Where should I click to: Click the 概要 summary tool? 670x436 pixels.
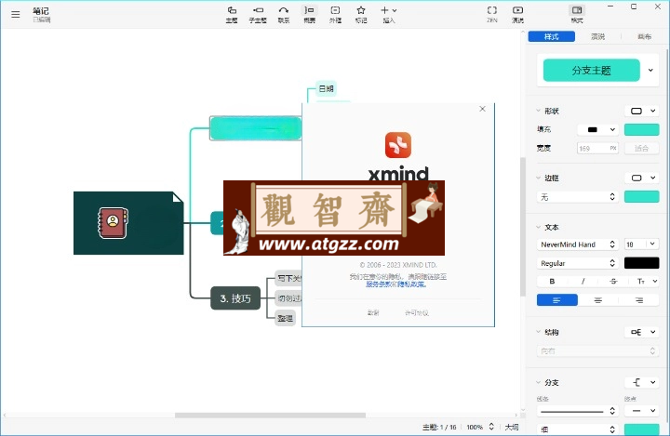pos(309,15)
